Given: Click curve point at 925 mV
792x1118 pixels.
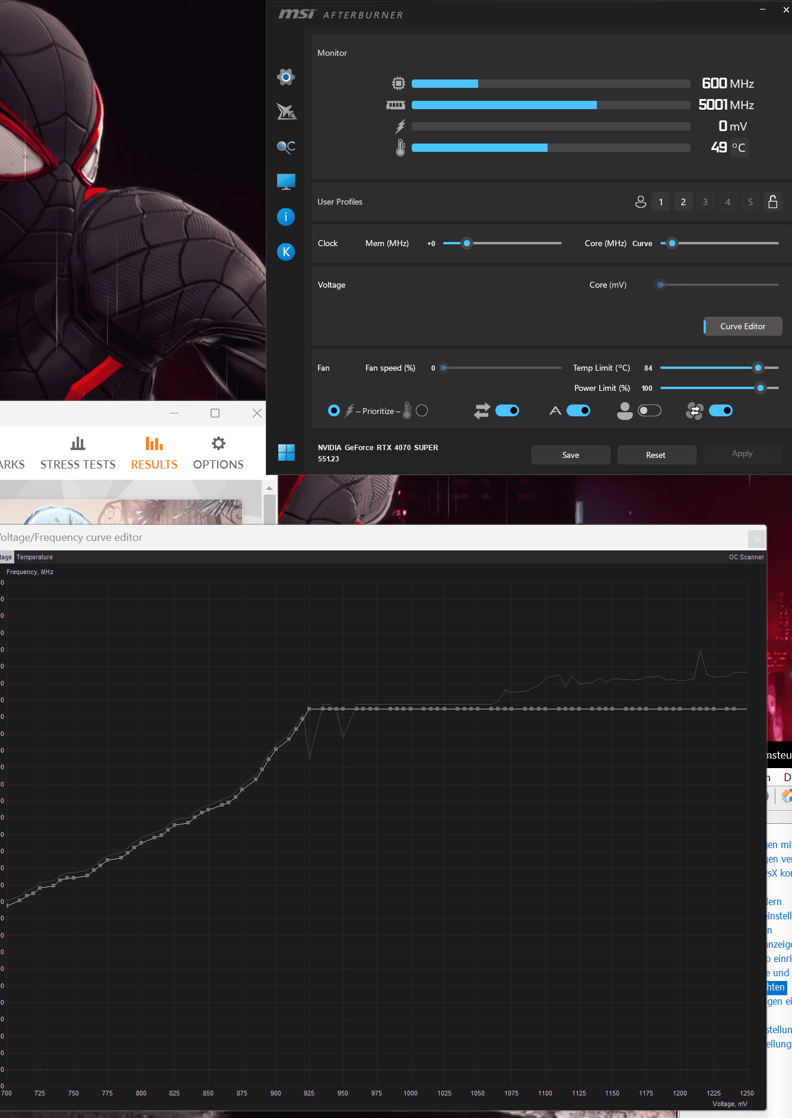Looking at the screenshot, I should (x=309, y=709).
